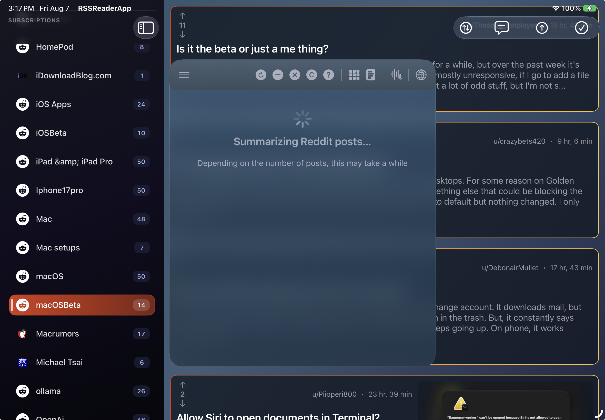Toggle the sidebar panel button
The image size is (605, 420).
point(146,28)
